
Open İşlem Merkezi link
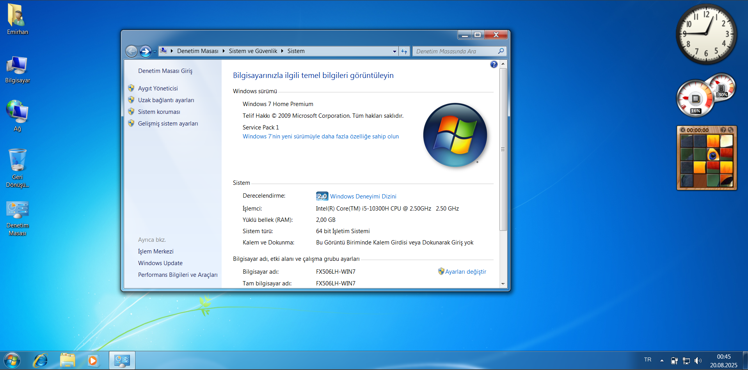point(156,251)
